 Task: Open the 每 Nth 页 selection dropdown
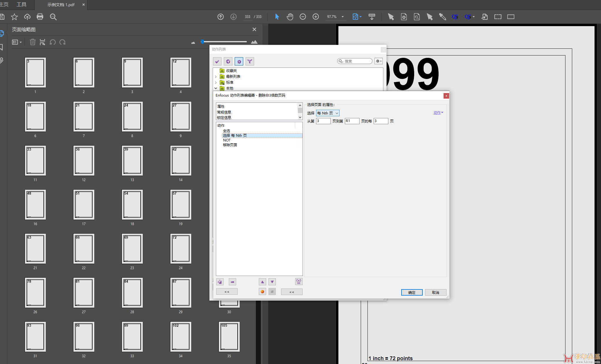pos(328,113)
